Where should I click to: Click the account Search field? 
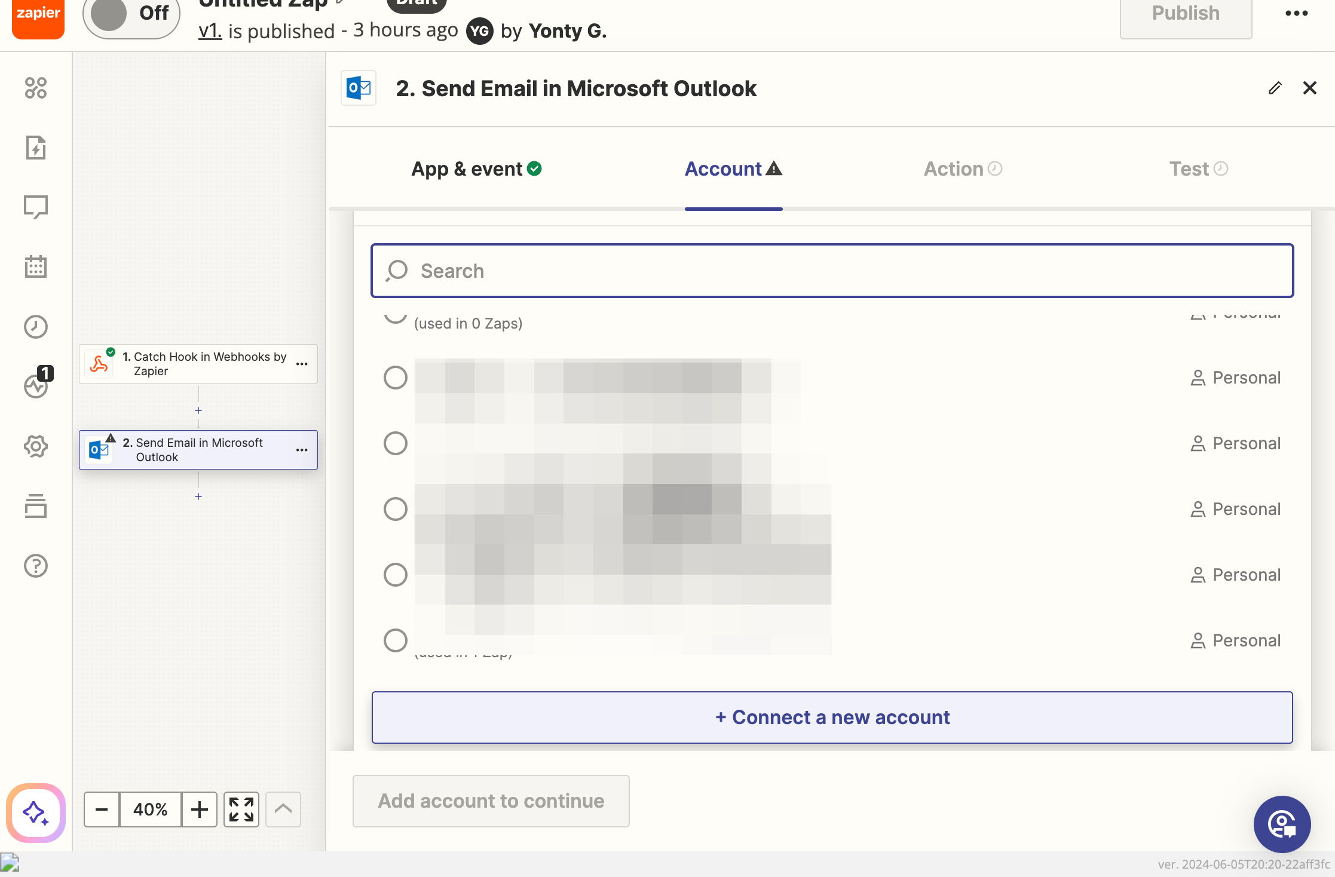point(832,271)
